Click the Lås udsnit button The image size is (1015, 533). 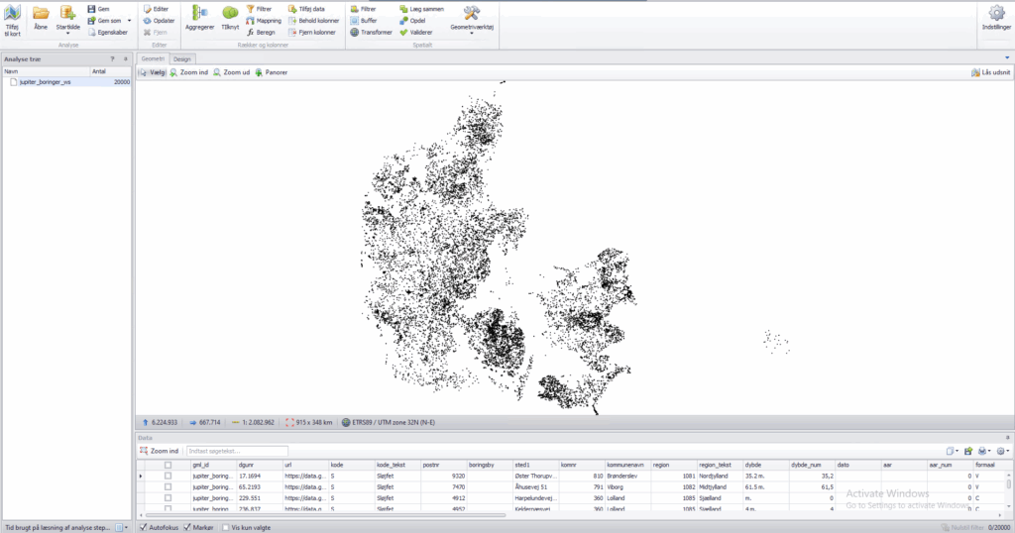point(990,72)
